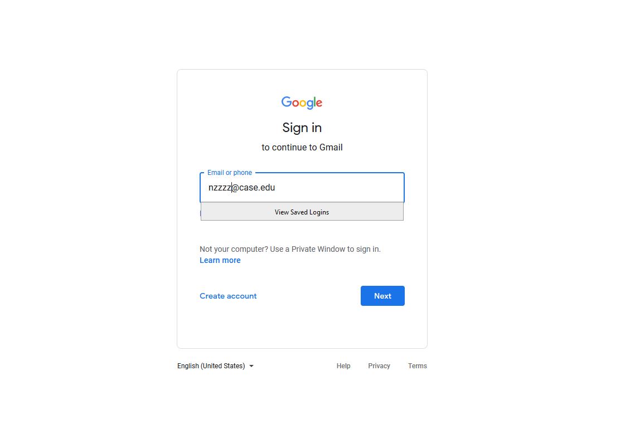Focus the Email or phone input field
Image resolution: width=635 pixels, height=439 pixels.
point(302,188)
